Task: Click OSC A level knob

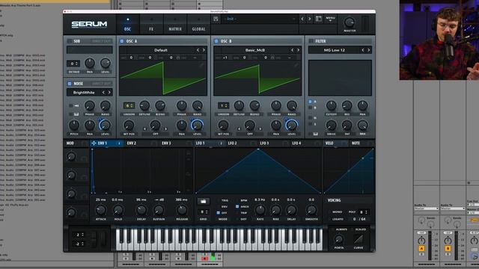Action: (197, 125)
